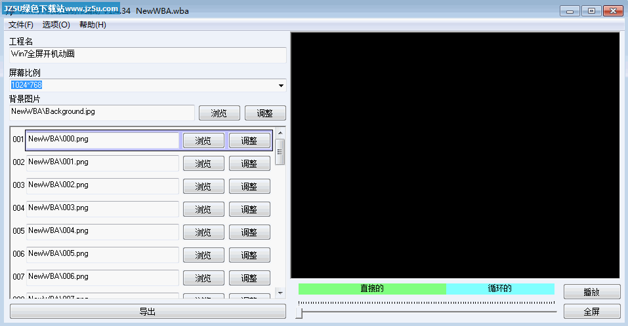Browse for frame 005 image
The width and height of the screenshot is (628, 326).
tap(203, 232)
